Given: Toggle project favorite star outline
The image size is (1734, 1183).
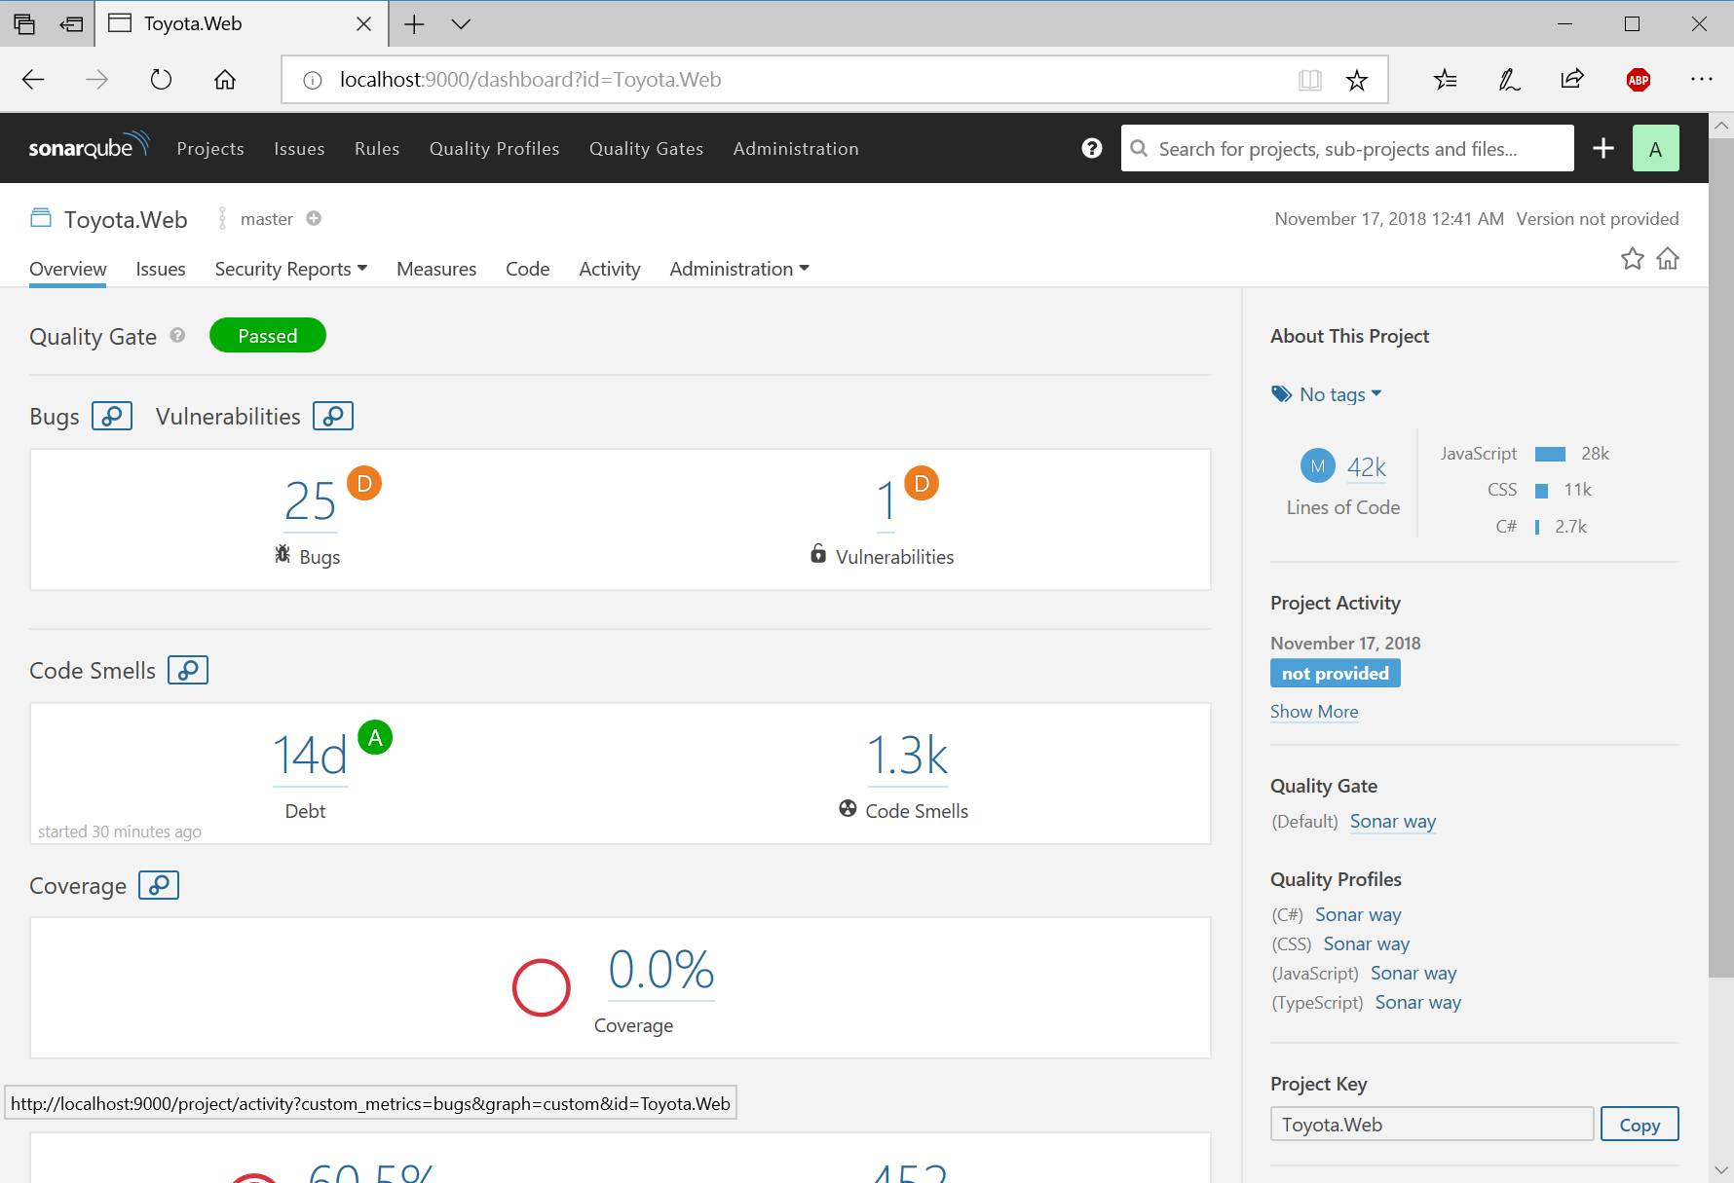Looking at the screenshot, I should 1633,258.
